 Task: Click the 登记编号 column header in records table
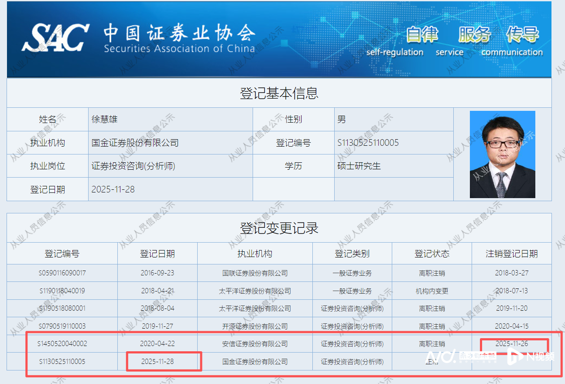[x=62, y=254]
